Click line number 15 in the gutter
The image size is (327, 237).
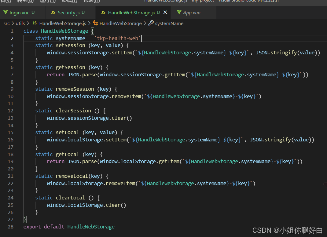(x=10, y=132)
